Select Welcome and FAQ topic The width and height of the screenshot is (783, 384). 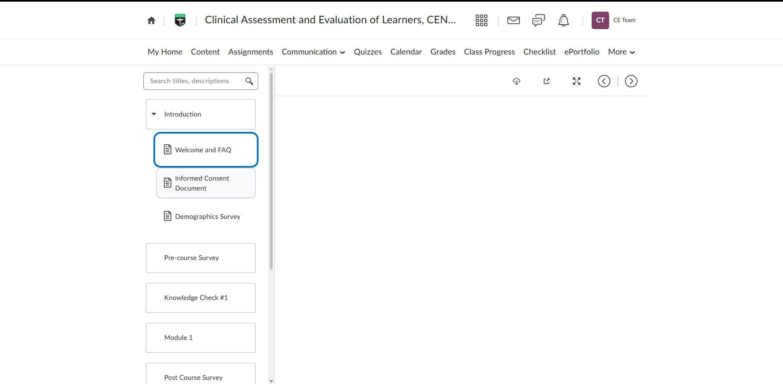[x=206, y=150]
